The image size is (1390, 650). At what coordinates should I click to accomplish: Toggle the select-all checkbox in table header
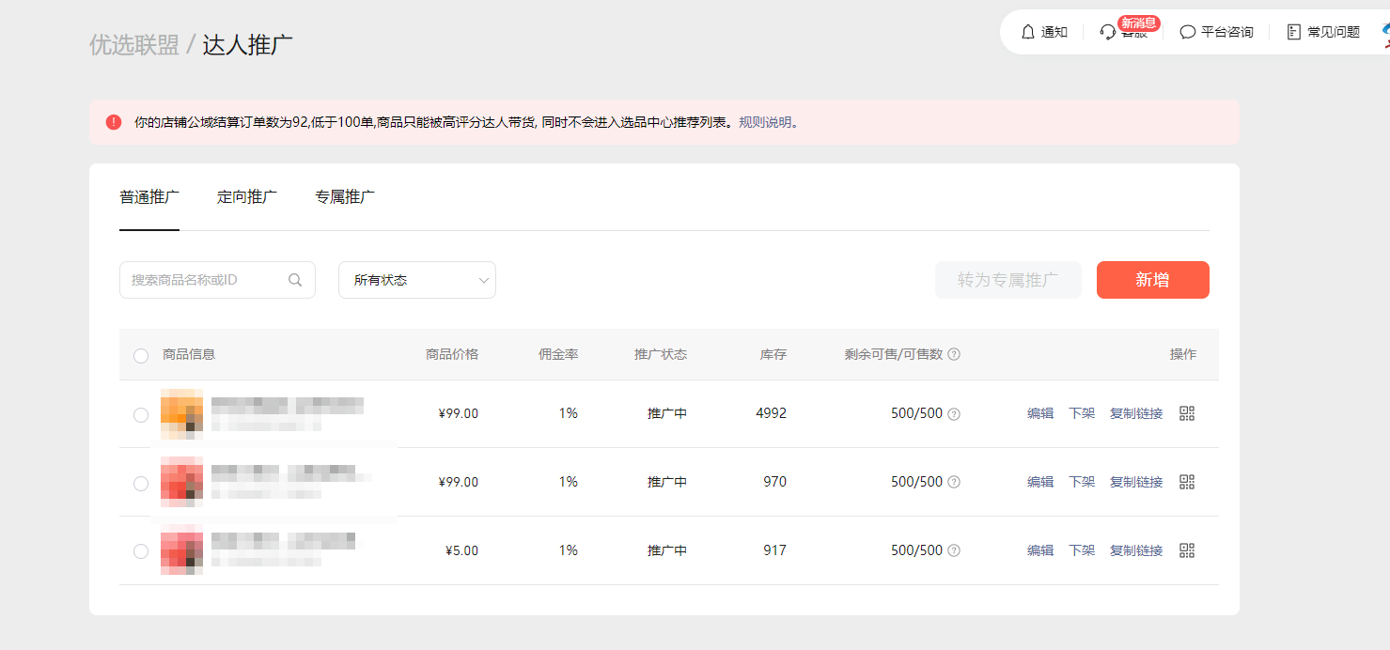click(x=141, y=355)
